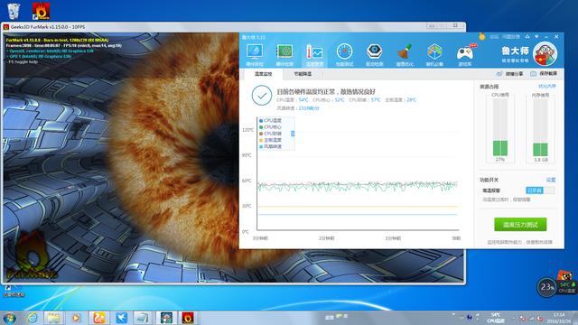
Task: Toggle the 风扇转速 legend entry
Action: [271, 146]
